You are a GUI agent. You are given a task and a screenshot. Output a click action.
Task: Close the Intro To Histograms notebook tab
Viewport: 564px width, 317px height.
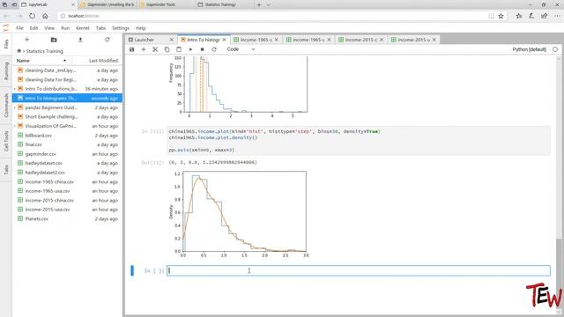[224, 40]
